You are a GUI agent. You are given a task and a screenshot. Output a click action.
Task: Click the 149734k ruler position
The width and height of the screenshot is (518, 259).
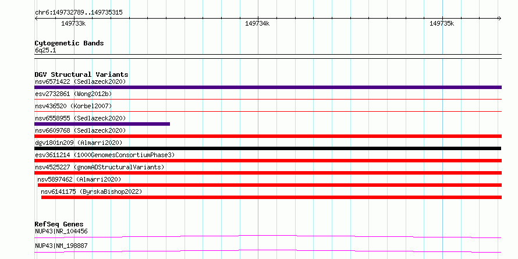coord(257,23)
